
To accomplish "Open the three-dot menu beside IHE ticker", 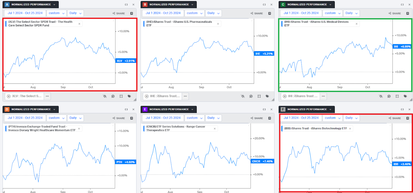I will click(x=185, y=96).
